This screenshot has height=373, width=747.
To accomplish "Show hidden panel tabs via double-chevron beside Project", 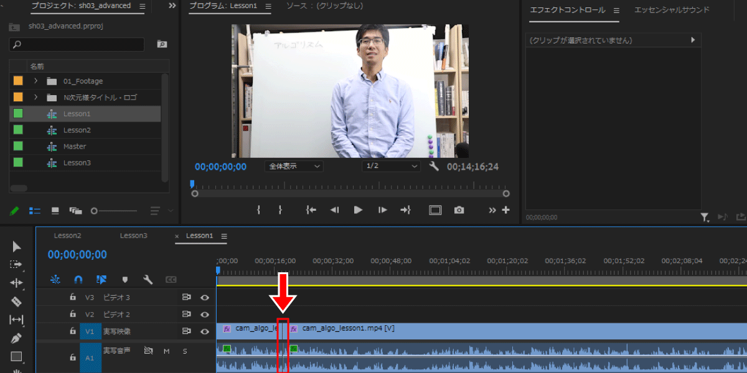I will click(x=172, y=6).
